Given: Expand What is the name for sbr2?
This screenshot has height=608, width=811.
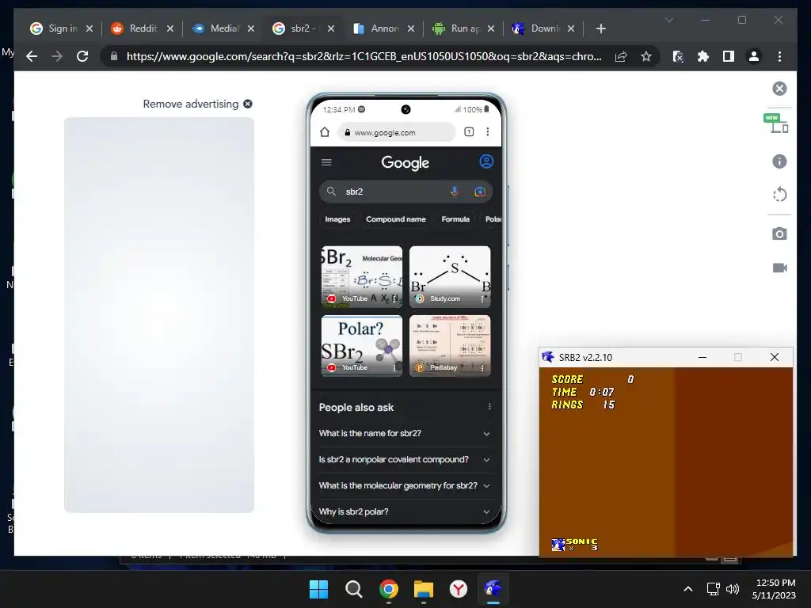Looking at the screenshot, I should 405,433.
